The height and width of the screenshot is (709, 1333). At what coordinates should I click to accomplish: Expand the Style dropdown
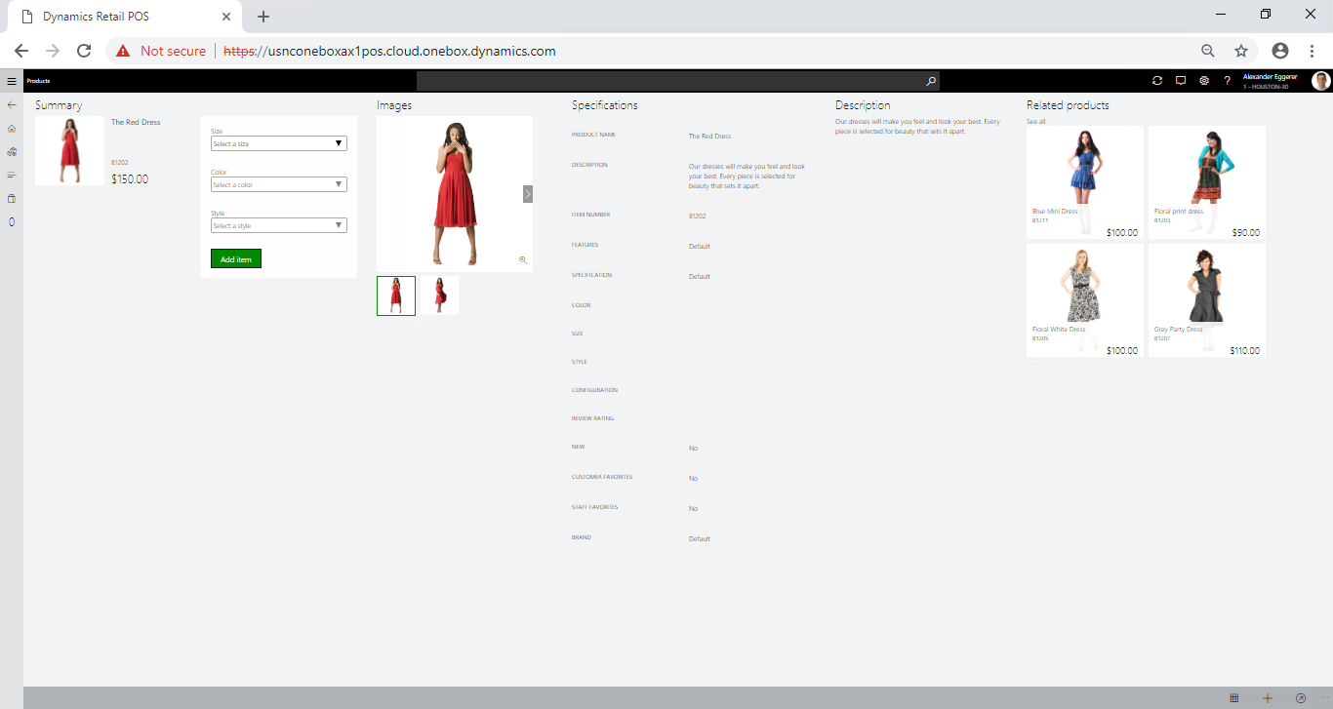(x=278, y=224)
